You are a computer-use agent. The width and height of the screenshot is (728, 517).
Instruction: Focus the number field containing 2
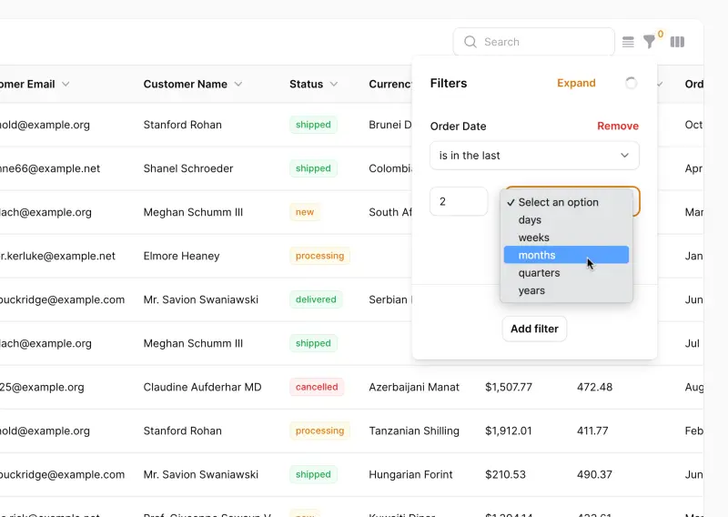pyautogui.click(x=459, y=202)
